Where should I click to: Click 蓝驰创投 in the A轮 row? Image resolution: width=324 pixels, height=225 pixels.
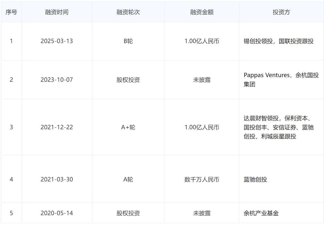click(255, 179)
